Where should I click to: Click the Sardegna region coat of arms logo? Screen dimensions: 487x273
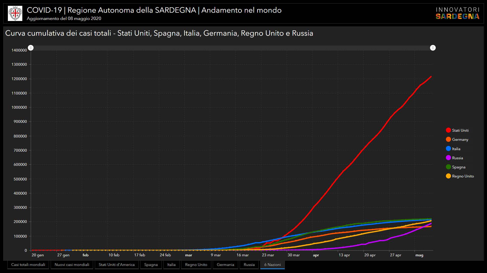point(15,13)
